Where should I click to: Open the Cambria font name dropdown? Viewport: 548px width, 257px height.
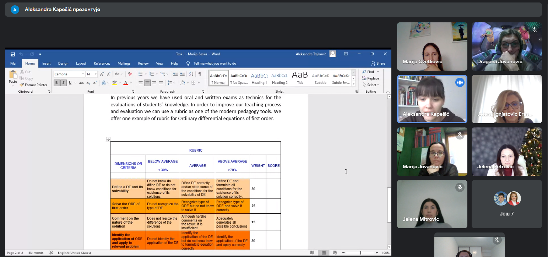pos(83,74)
